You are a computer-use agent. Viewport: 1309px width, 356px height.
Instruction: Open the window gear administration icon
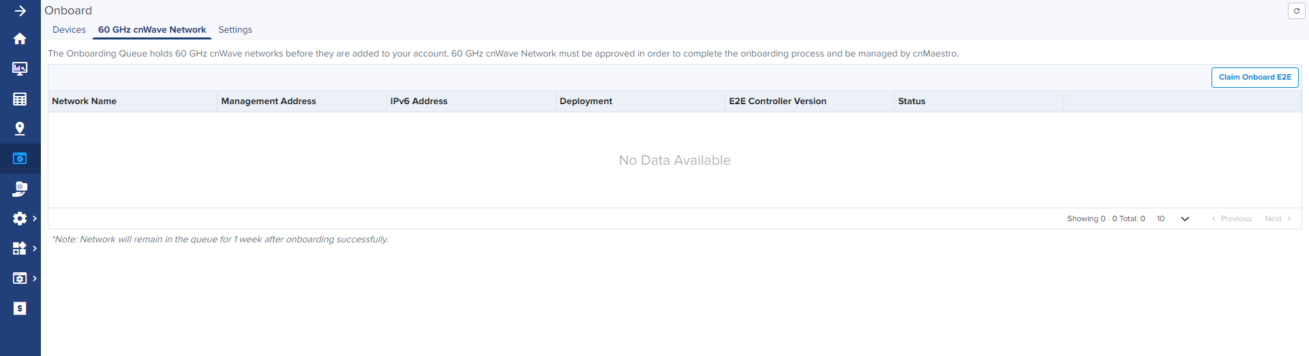tap(20, 278)
